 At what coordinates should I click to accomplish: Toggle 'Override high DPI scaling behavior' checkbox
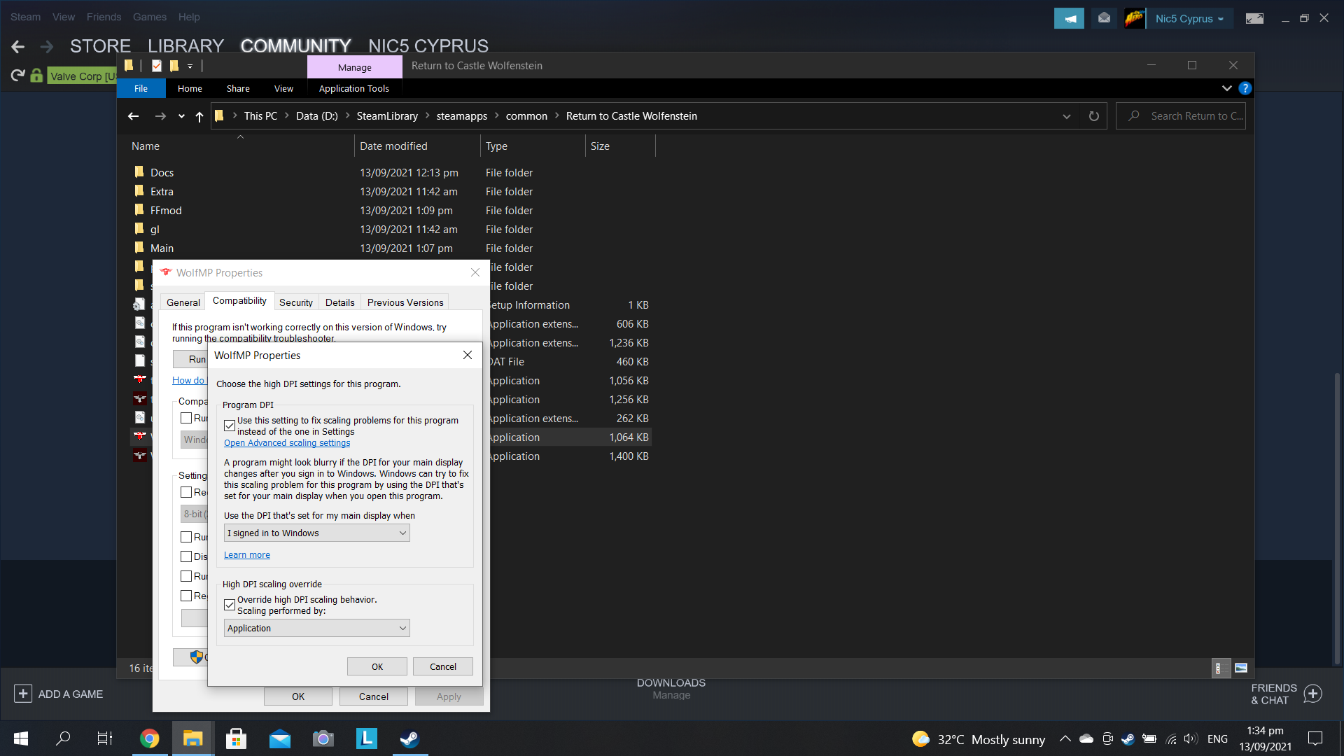(x=230, y=605)
